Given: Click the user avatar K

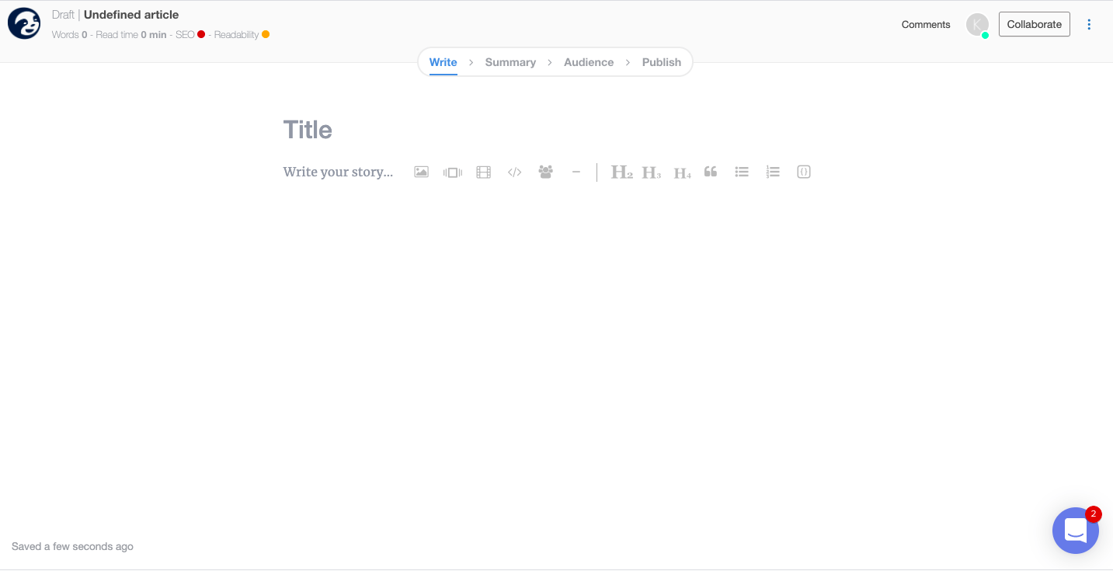Looking at the screenshot, I should [977, 25].
